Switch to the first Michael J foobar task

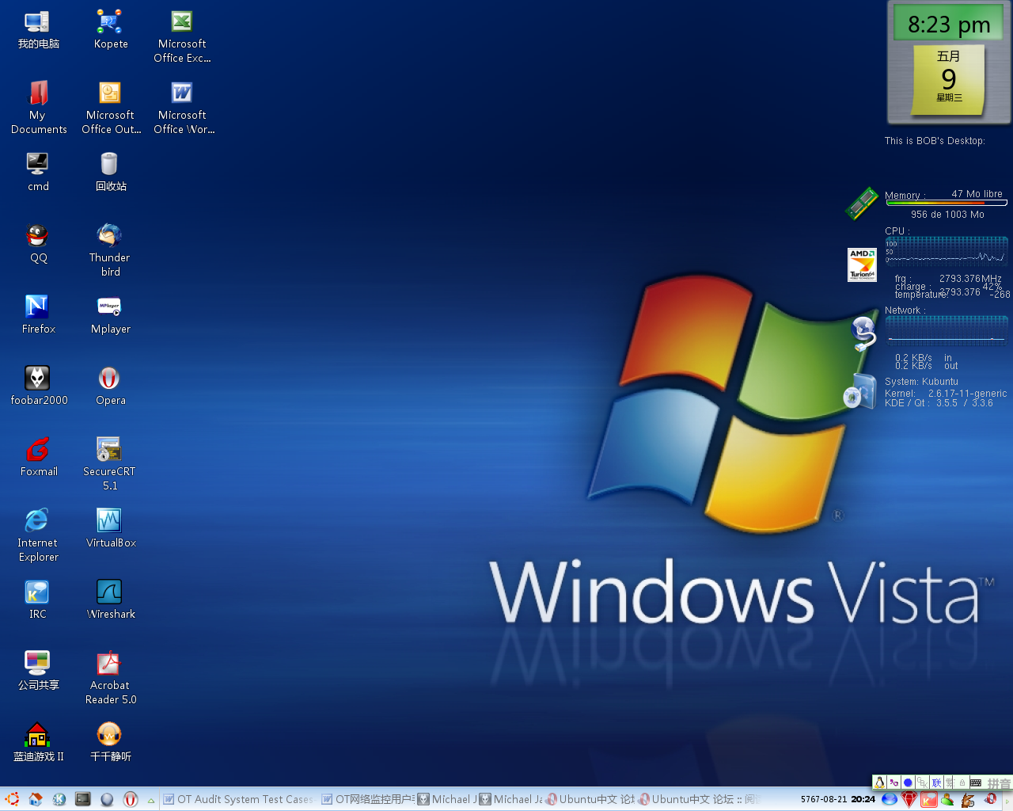pyautogui.click(x=447, y=799)
